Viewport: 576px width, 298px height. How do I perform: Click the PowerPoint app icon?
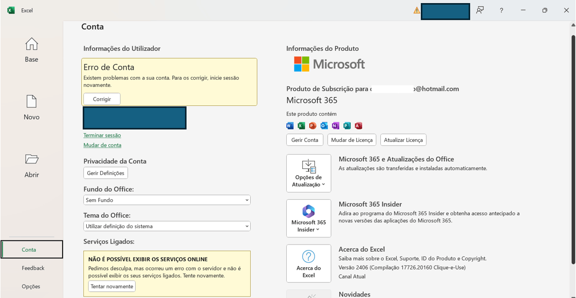(x=312, y=126)
